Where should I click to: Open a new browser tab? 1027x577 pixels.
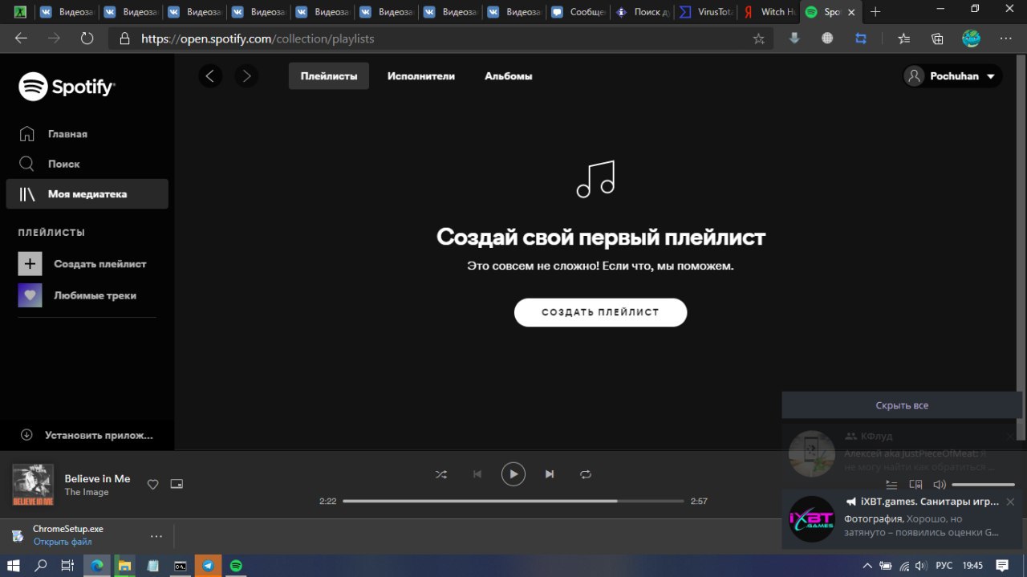point(875,12)
